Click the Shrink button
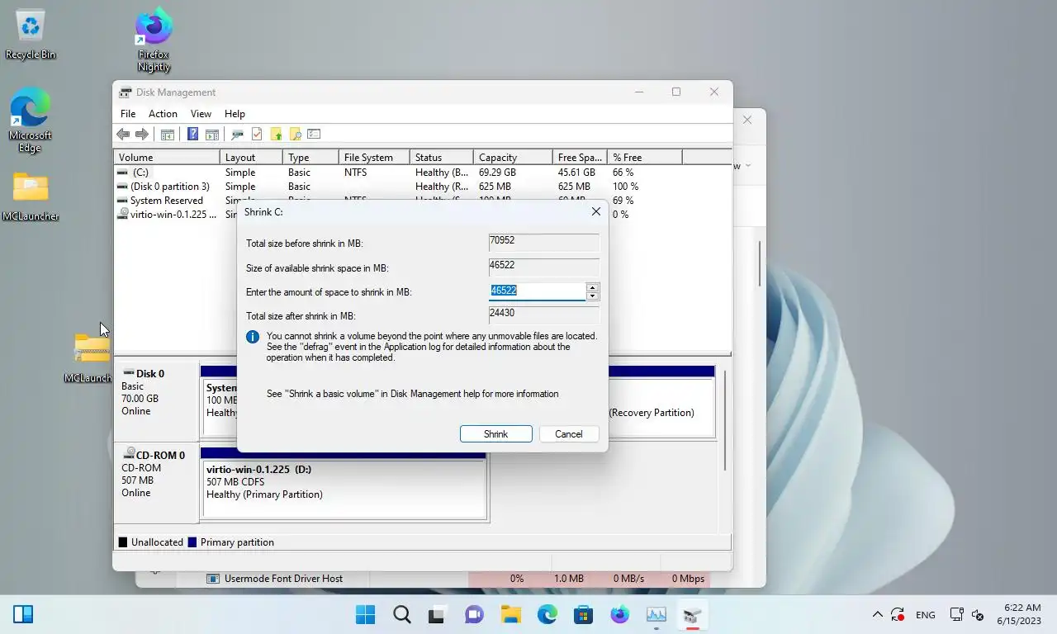This screenshot has height=634, width=1057. click(495, 433)
